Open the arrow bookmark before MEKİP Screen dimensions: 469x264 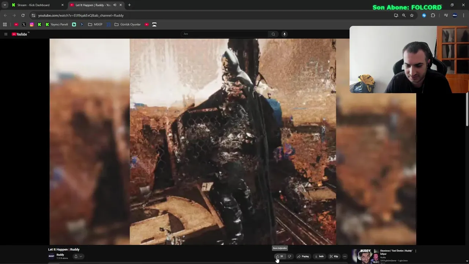coord(82,25)
